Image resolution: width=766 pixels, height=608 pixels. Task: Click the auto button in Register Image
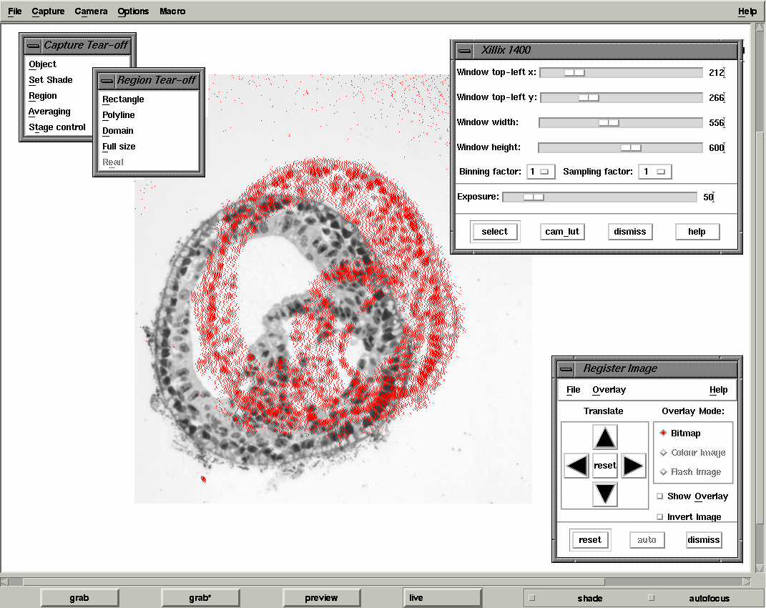click(647, 540)
